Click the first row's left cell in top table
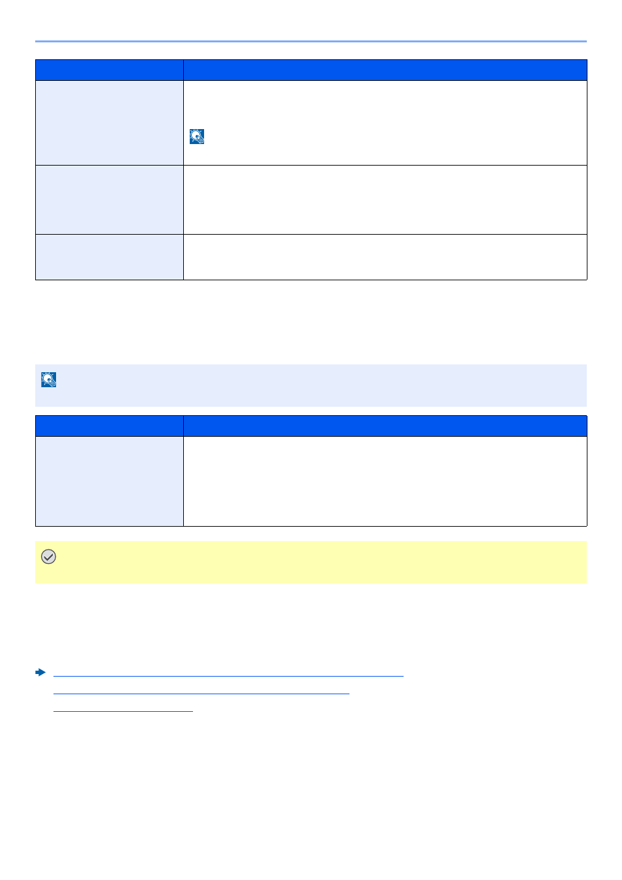 coord(110,123)
